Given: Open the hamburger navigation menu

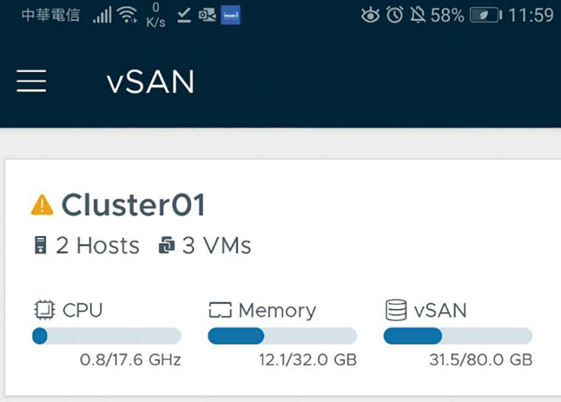Looking at the screenshot, I should 32,81.
